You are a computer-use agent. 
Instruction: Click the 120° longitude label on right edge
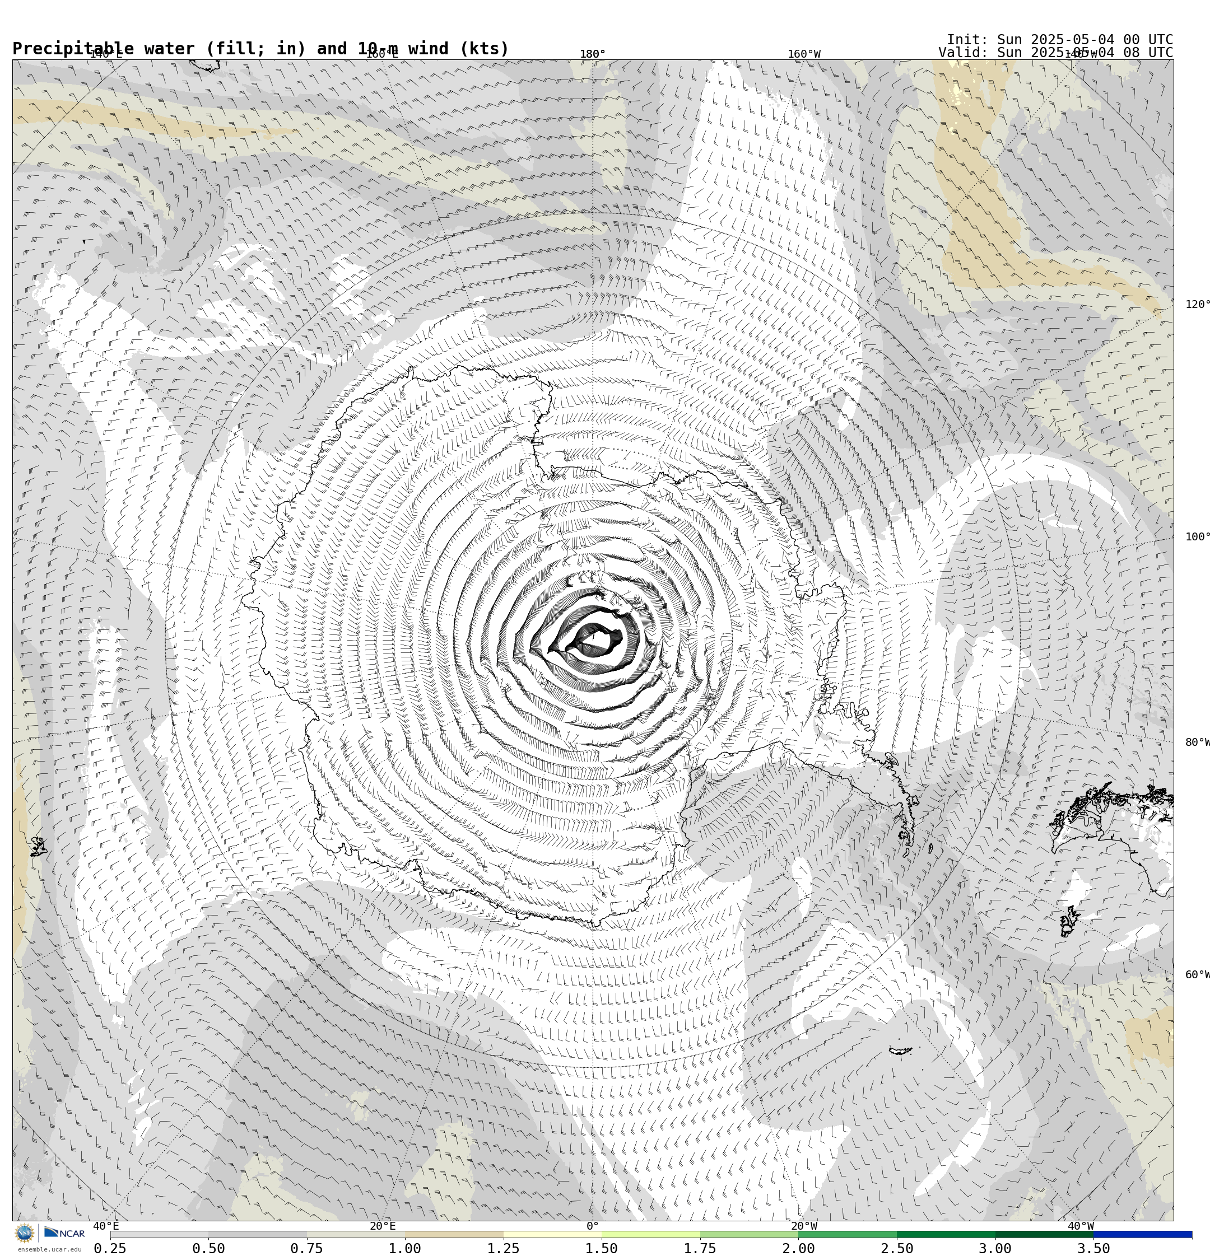pos(1197,304)
